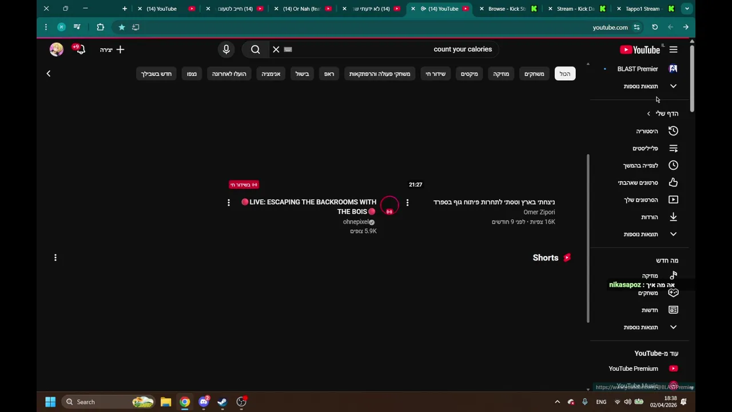
Task: Expand more subscriptions under BLAST Premier
Action: coord(640,86)
